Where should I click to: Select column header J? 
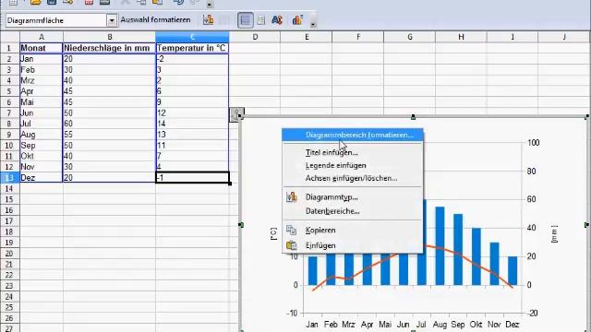tap(564, 37)
